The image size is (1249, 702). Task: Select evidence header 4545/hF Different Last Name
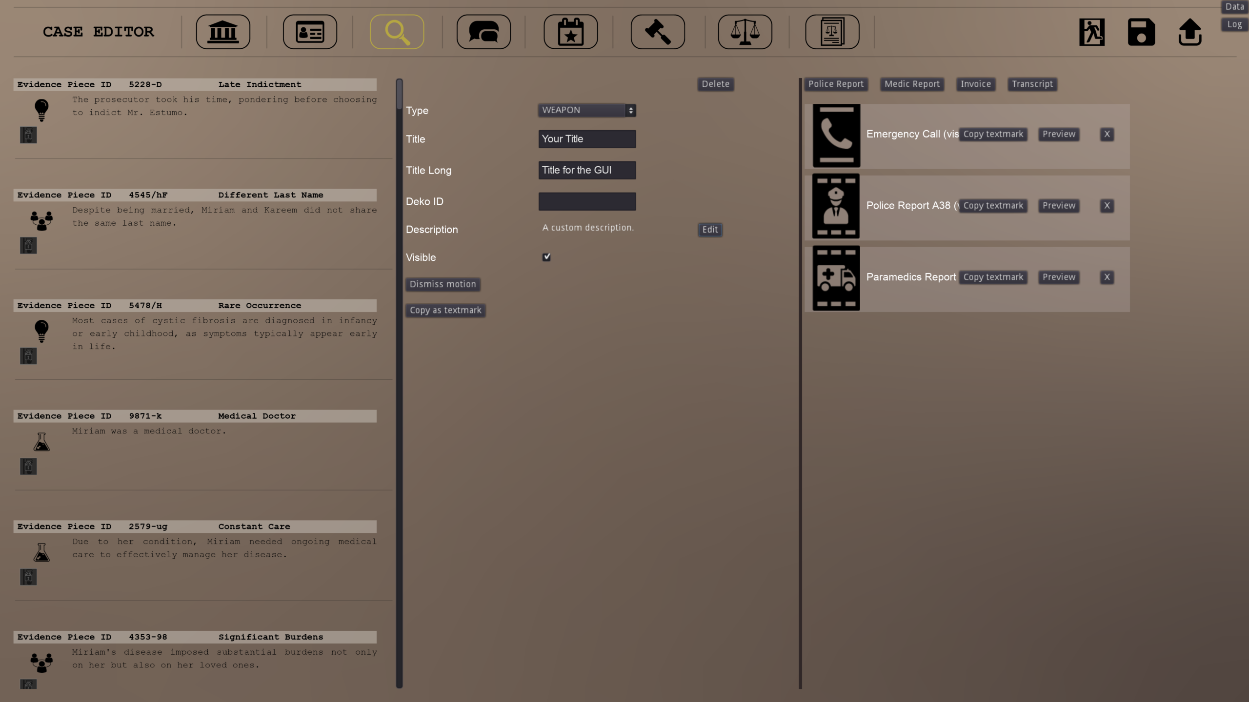click(195, 195)
